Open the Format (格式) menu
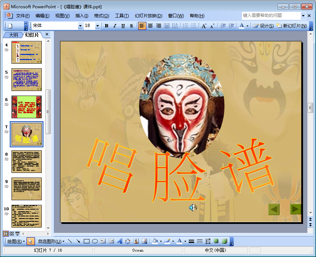The width and height of the screenshot is (316, 257). click(x=102, y=16)
